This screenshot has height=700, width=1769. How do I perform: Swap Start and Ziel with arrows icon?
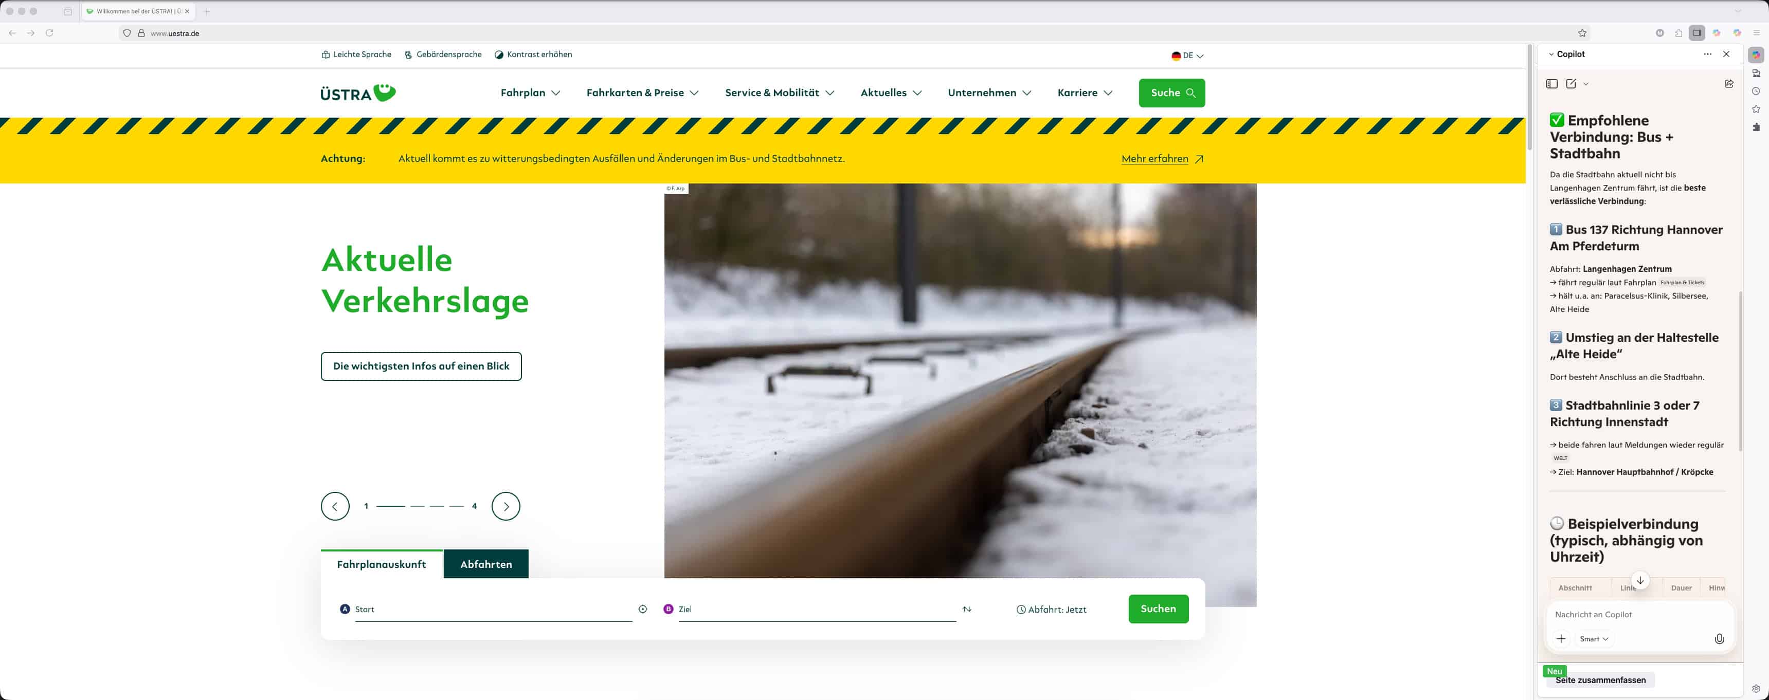click(x=967, y=610)
